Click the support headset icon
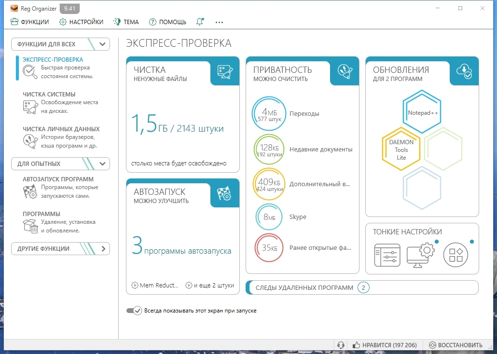Viewport: 497px width, 354px height. [x=341, y=345]
